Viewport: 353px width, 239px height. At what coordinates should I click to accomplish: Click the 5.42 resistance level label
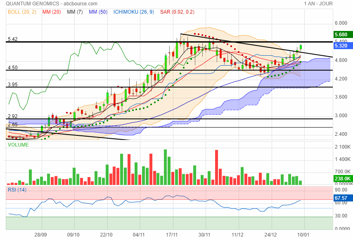(13, 39)
